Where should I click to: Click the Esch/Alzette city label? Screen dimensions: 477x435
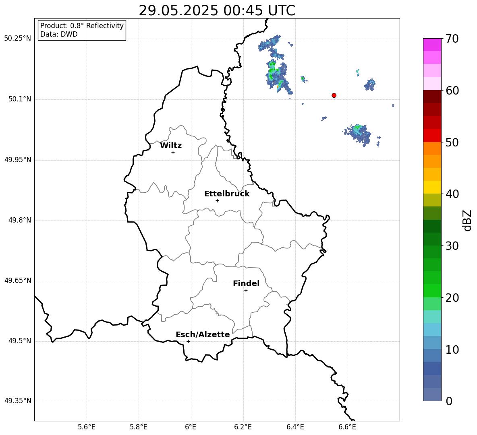click(203, 335)
